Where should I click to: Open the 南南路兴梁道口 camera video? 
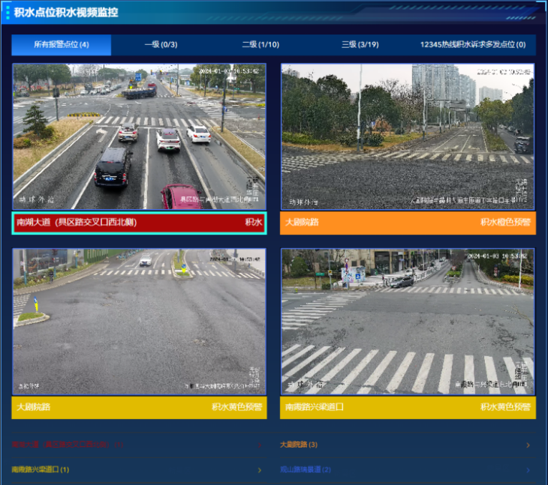pyautogui.click(x=408, y=321)
